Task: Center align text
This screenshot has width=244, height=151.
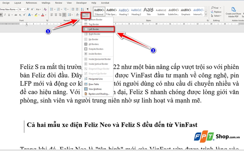Action: [56, 15]
